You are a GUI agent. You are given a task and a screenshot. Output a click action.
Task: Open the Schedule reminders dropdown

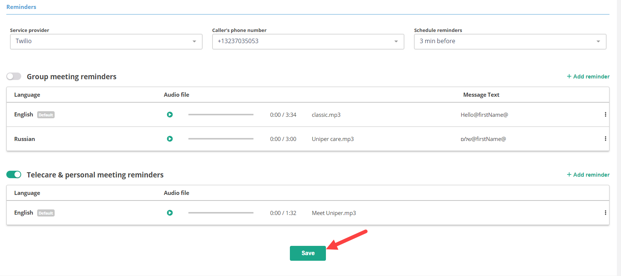510,41
